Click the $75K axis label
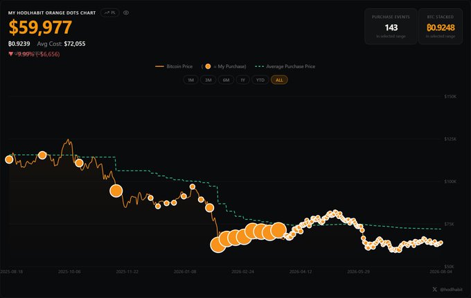 pyautogui.click(x=450, y=224)
